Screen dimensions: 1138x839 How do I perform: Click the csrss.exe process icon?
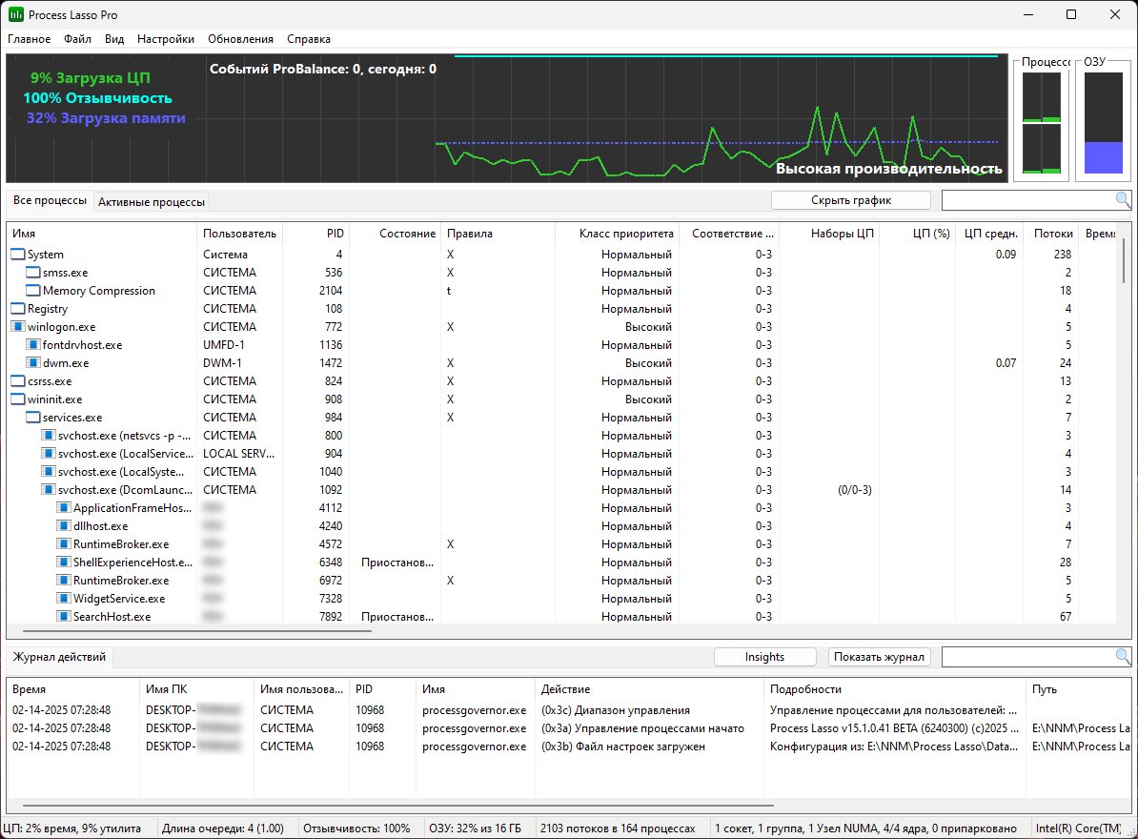tap(18, 381)
